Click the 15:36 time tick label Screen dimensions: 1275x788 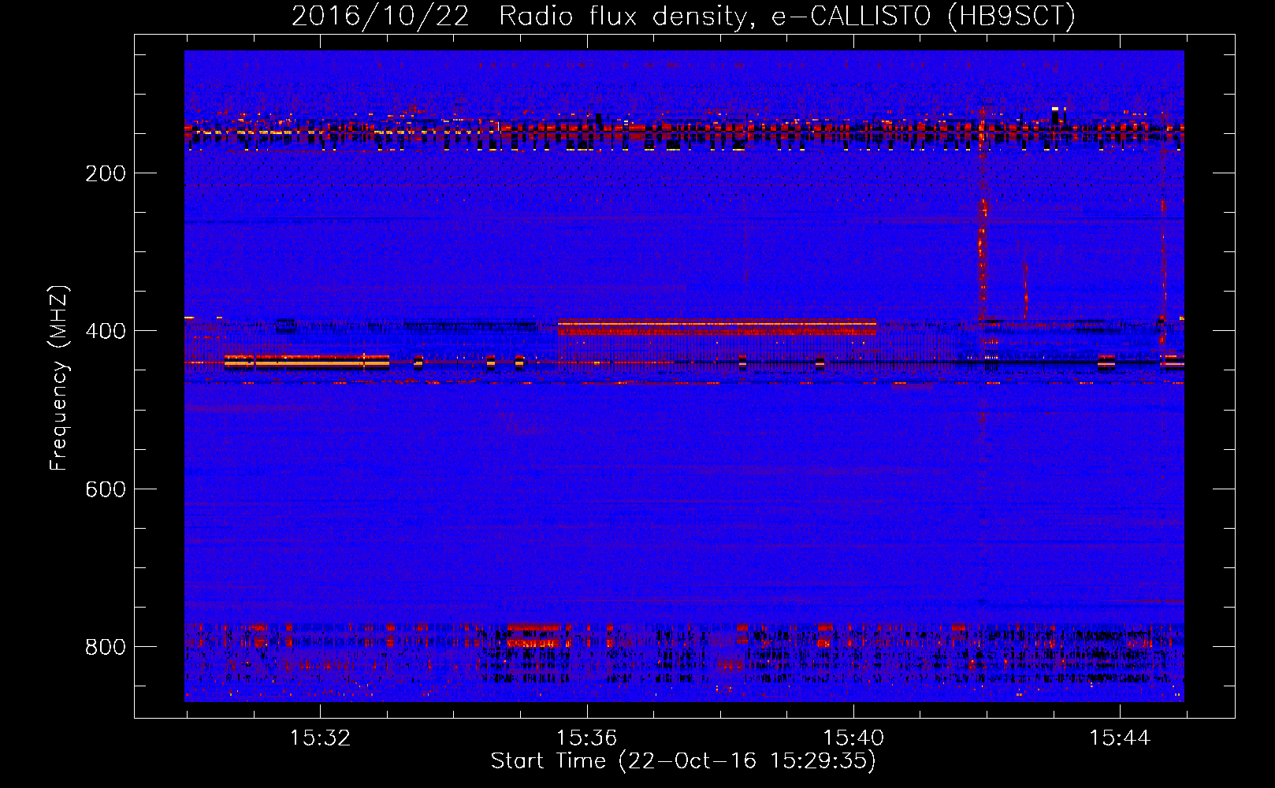(586, 738)
